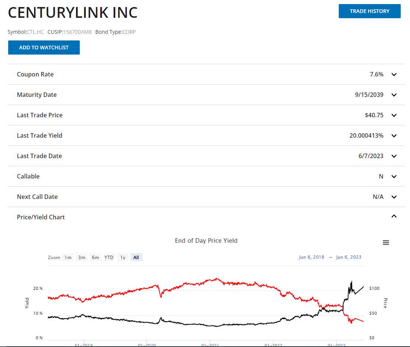Click the Bond Type CORP text
The width and height of the screenshot is (410, 347).
pos(129,32)
